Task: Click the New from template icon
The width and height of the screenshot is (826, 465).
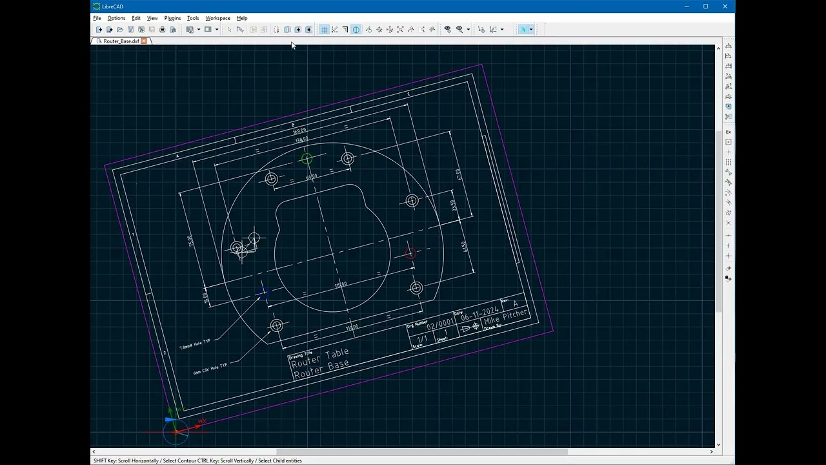Action: tap(109, 29)
